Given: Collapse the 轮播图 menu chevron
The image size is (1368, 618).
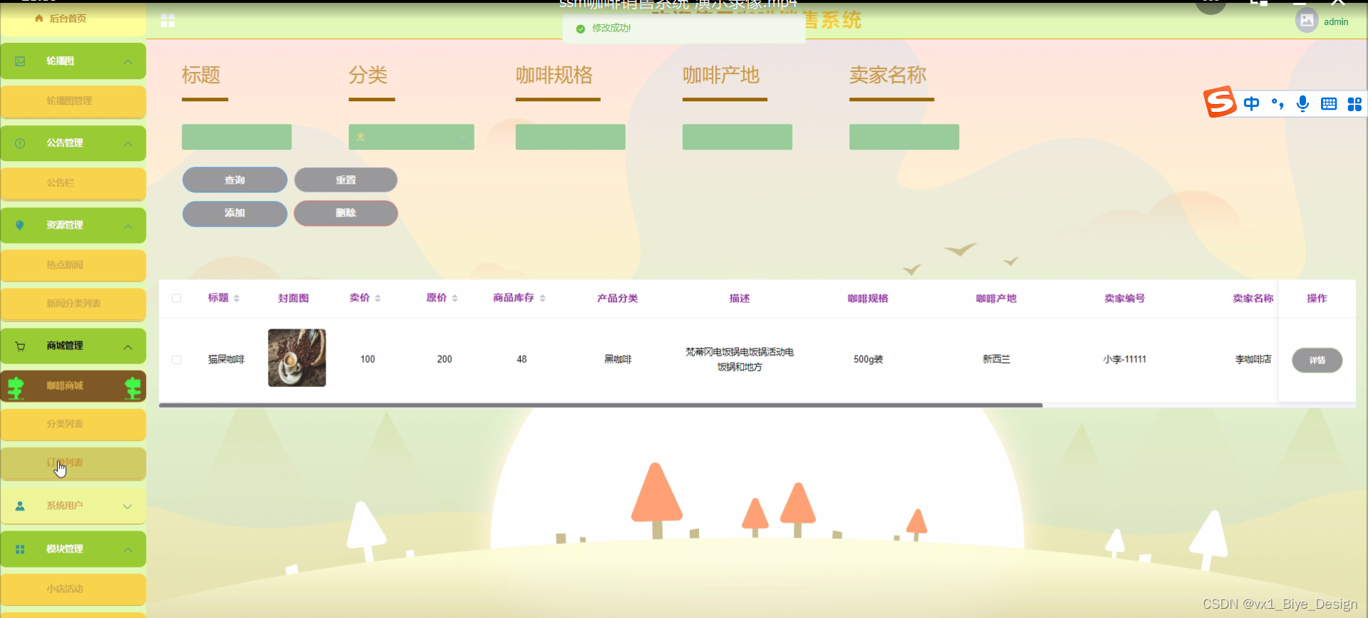Looking at the screenshot, I should tap(128, 62).
